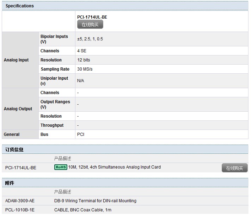Click the RoHS badge icon
The height and width of the screenshot is (217, 252).
(x=61, y=167)
